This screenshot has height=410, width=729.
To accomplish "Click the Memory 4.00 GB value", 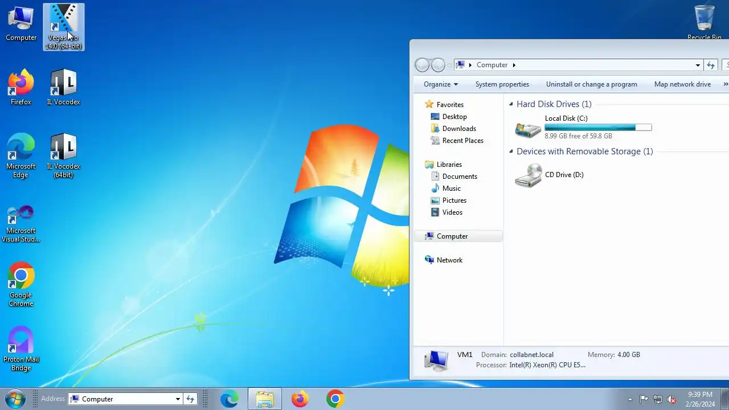I will 629,355.
